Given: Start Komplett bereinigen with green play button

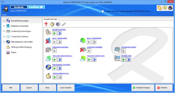Looking at the screenshot, I should [x=55, y=33].
